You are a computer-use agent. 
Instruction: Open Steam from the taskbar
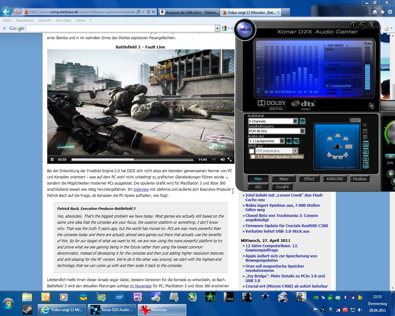coord(27,310)
